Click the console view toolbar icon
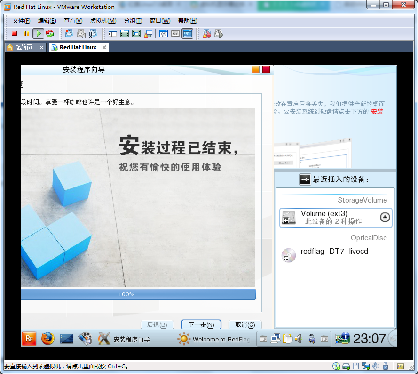 (188, 33)
